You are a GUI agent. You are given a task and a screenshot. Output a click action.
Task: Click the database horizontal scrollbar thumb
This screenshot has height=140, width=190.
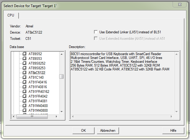tap(32, 116)
